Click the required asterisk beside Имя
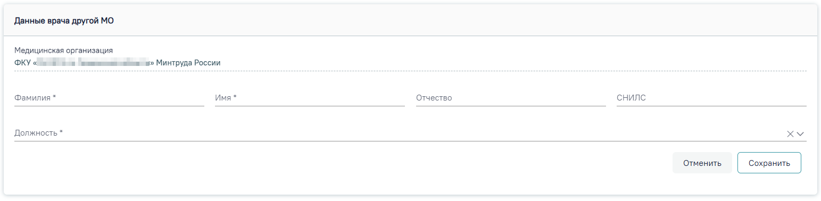821x201 pixels. click(x=235, y=98)
